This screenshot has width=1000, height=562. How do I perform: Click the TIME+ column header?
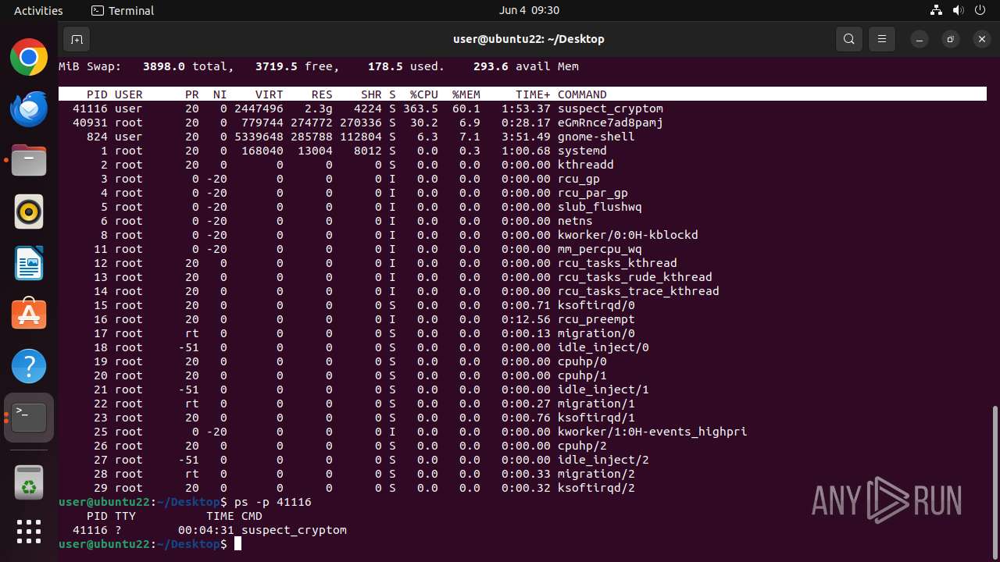[x=533, y=94]
